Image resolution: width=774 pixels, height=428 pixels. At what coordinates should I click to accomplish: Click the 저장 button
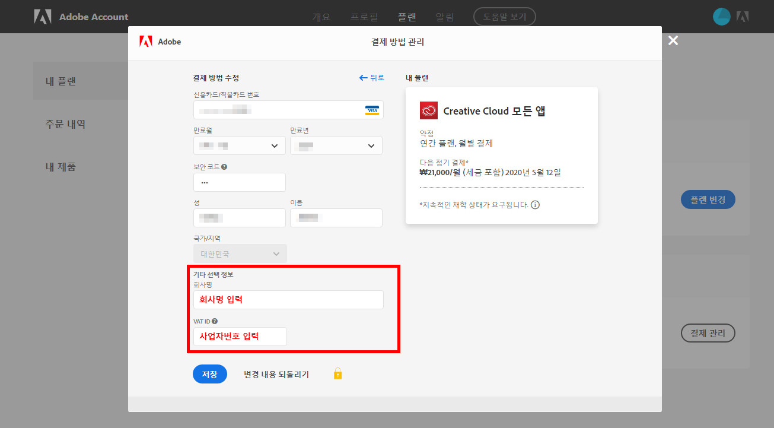(210, 374)
